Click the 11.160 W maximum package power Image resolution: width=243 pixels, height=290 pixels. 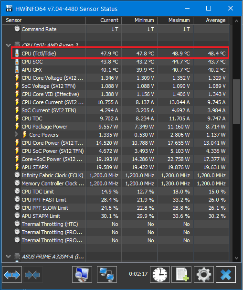(179, 127)
